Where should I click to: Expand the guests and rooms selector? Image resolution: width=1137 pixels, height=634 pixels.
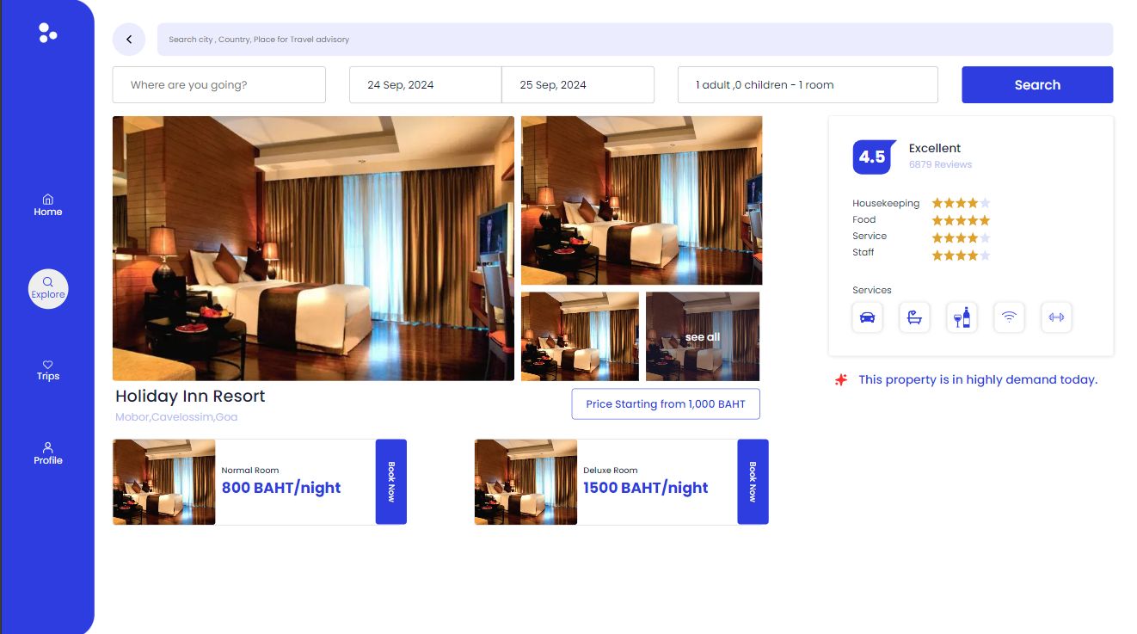tap(807, 85)
